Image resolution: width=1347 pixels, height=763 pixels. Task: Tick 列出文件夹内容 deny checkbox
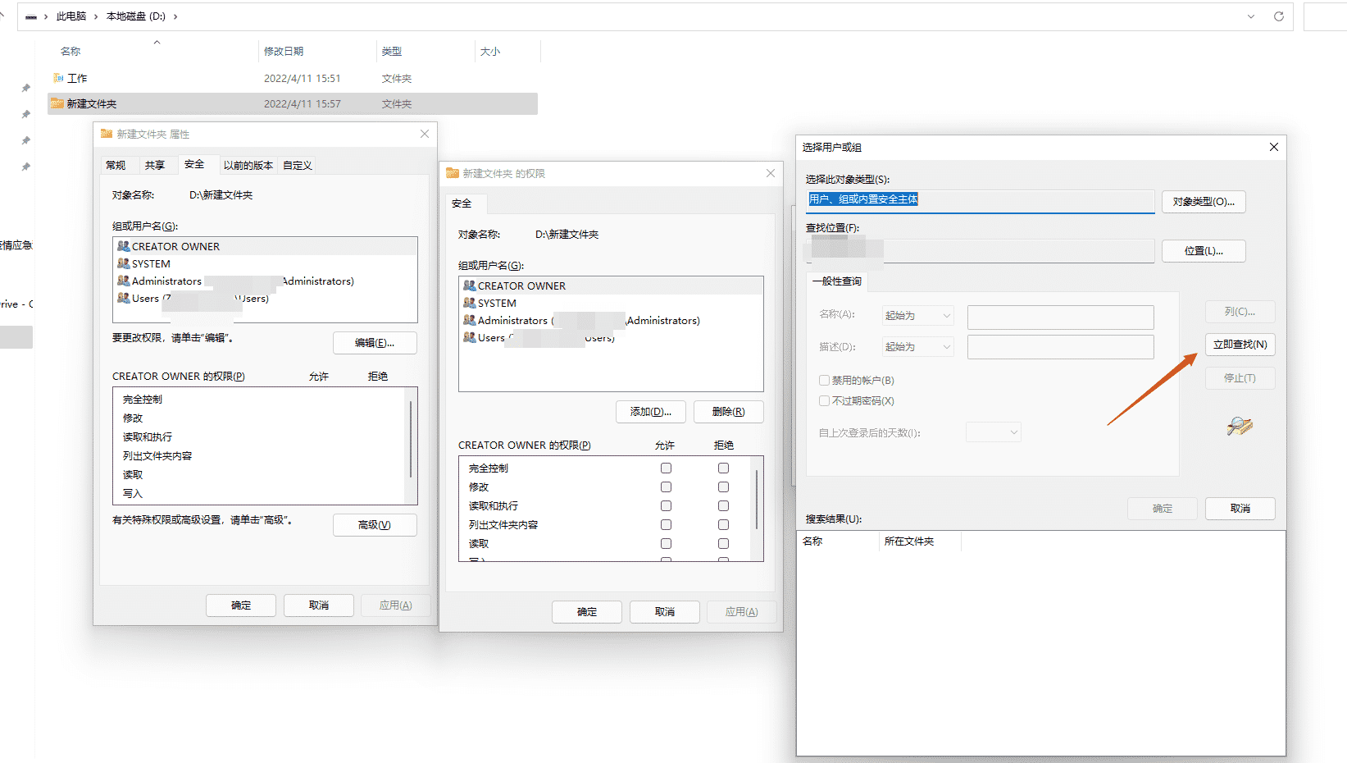click(x=723, y=524)
